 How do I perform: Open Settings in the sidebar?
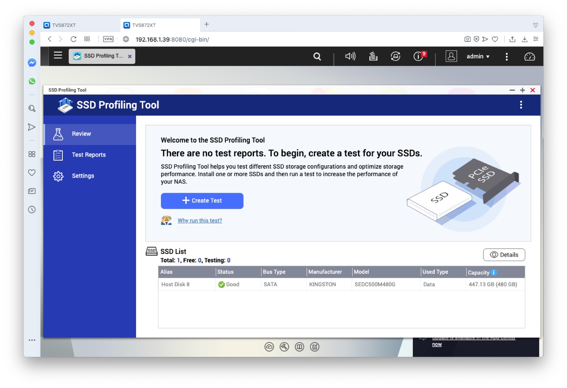[90, 176]
